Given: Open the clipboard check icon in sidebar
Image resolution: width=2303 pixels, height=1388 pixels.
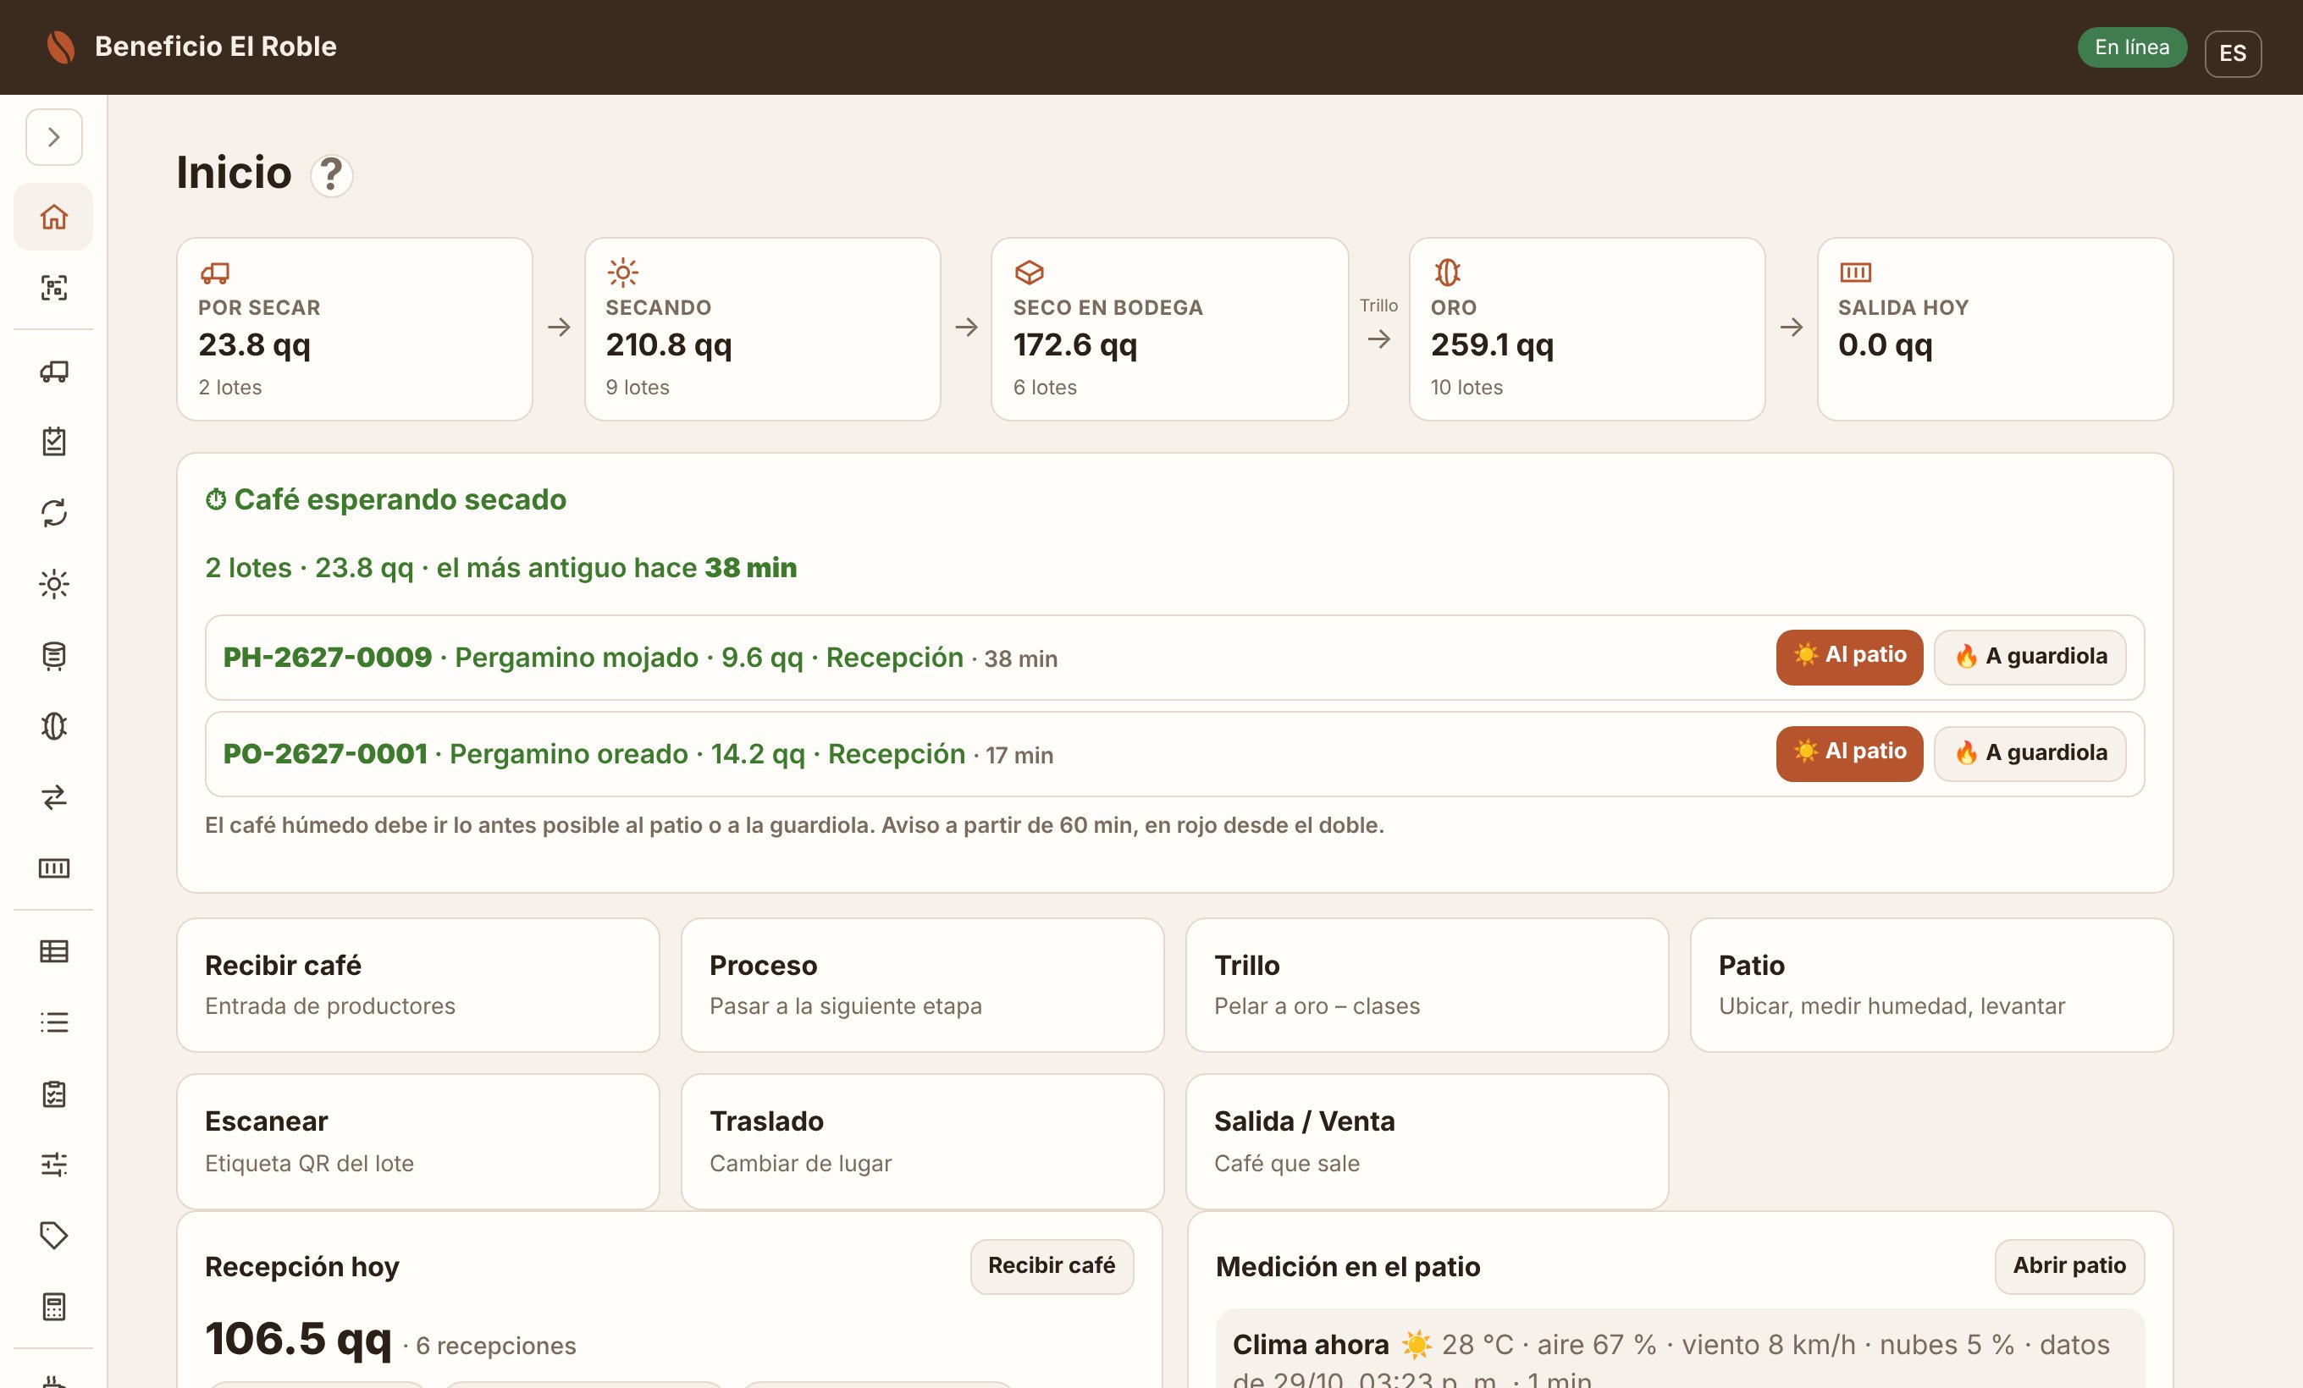Looking at the screenshot, I should tap(53, 441).
